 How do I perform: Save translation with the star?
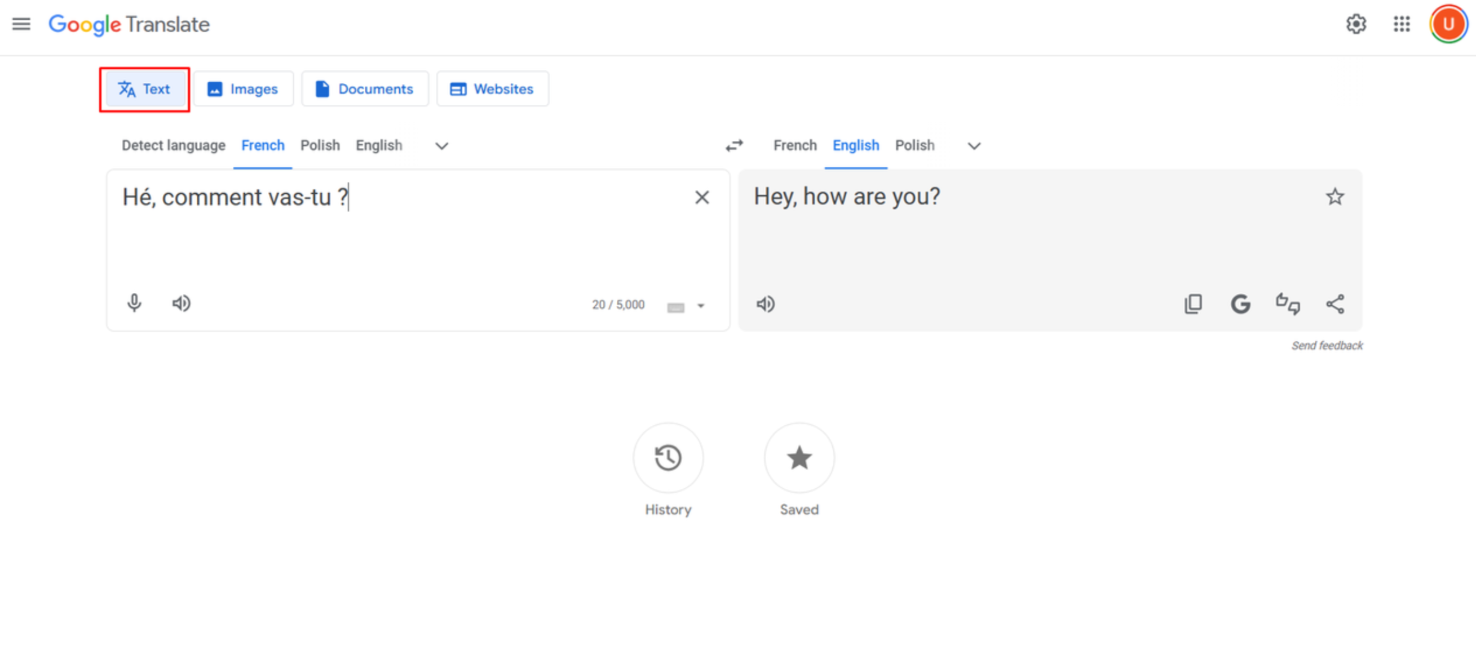pos(1336,197)
